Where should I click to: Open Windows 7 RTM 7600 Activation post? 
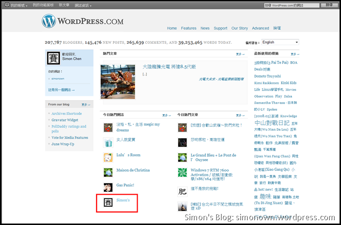click(x=212, y=174)
